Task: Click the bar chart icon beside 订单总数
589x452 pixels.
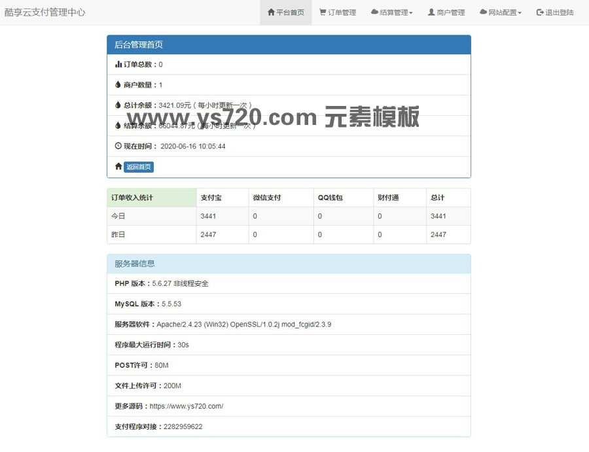Action: [x=118, y=64]
